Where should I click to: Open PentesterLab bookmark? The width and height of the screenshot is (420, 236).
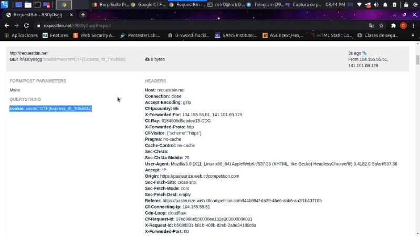140,35
